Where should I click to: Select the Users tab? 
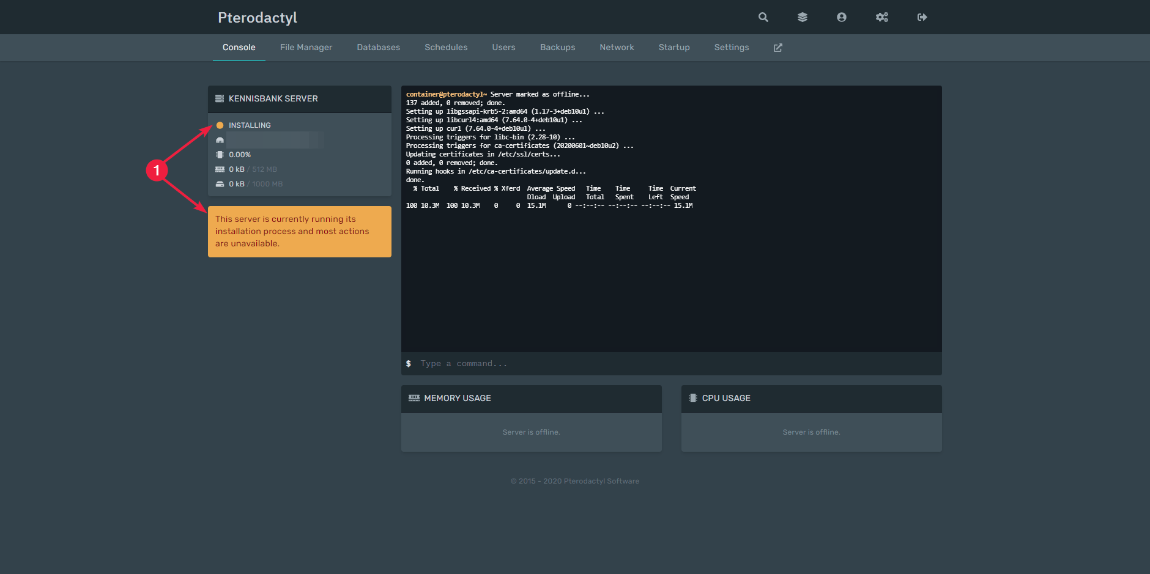(x=504, y=48)
